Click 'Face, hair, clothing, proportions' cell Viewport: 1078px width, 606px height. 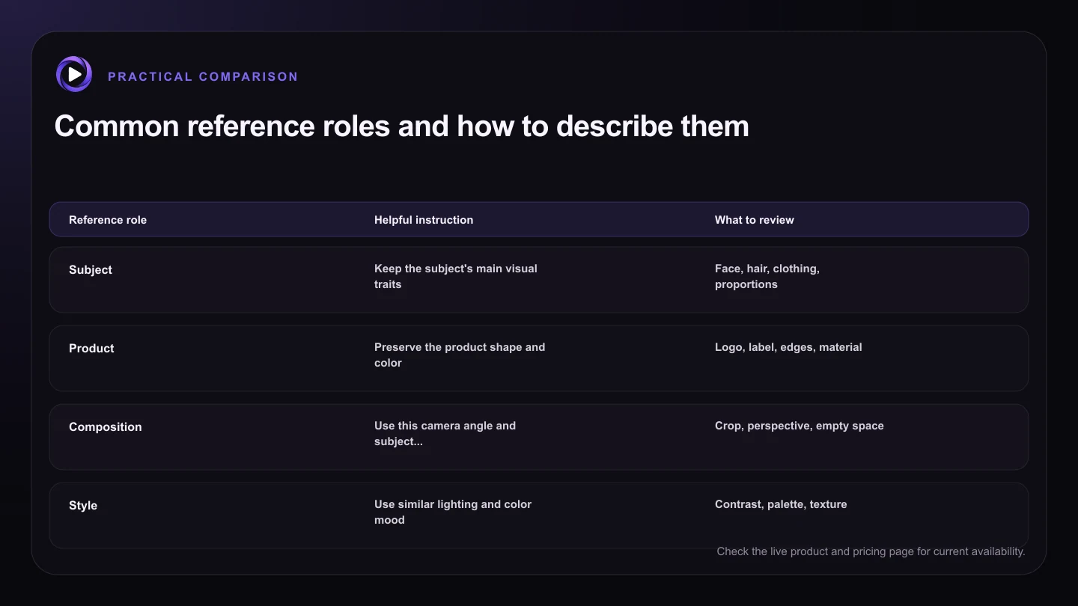tap(767, 276)
